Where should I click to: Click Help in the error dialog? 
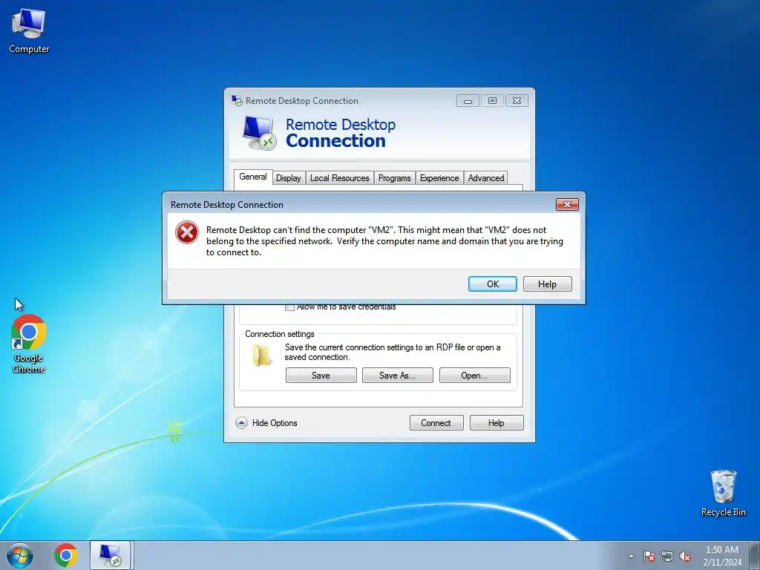point(547,284)
